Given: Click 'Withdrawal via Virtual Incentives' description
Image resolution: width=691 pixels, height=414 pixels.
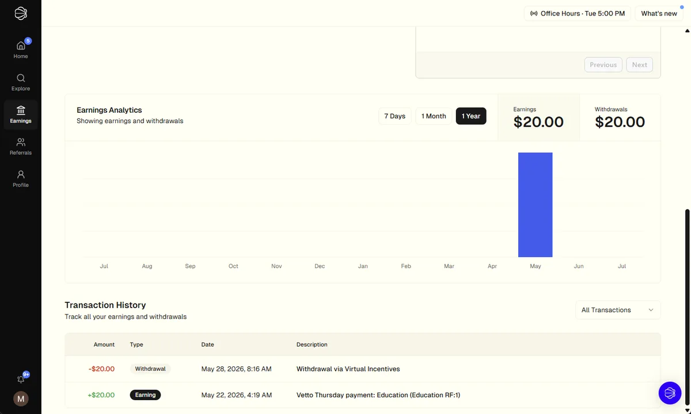Looking at the screenshot, I should click(348, 369).
